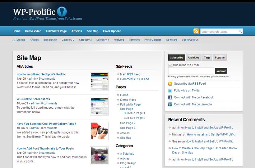Open the A-Tutorials category in the gray bar
Image resolution: width=255 pixels, height=168 pixels.
[19, 40]
